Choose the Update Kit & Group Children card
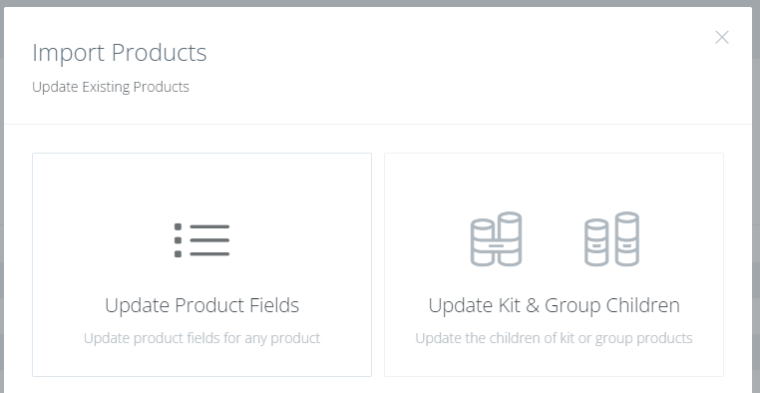Image resolution: width=760 pixels, height=393 pixels. (x=554, y=264)
